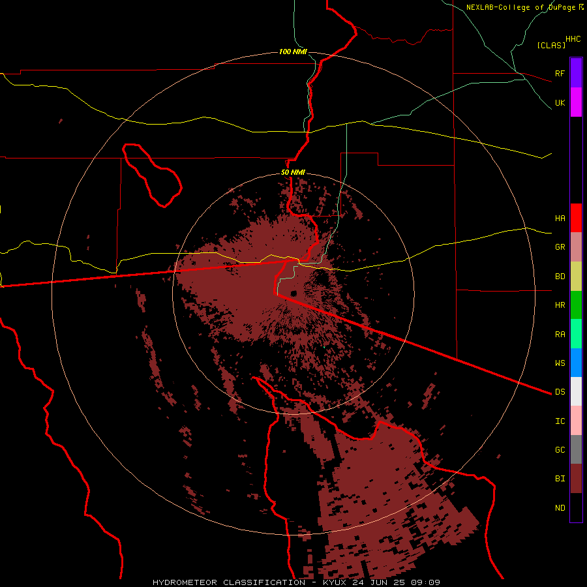
Task: Select the GC gray legend swatch
Action: [x=576, y=449]
